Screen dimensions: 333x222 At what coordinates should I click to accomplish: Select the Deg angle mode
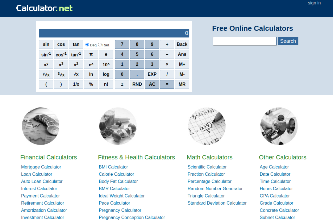tap(87, 45)
